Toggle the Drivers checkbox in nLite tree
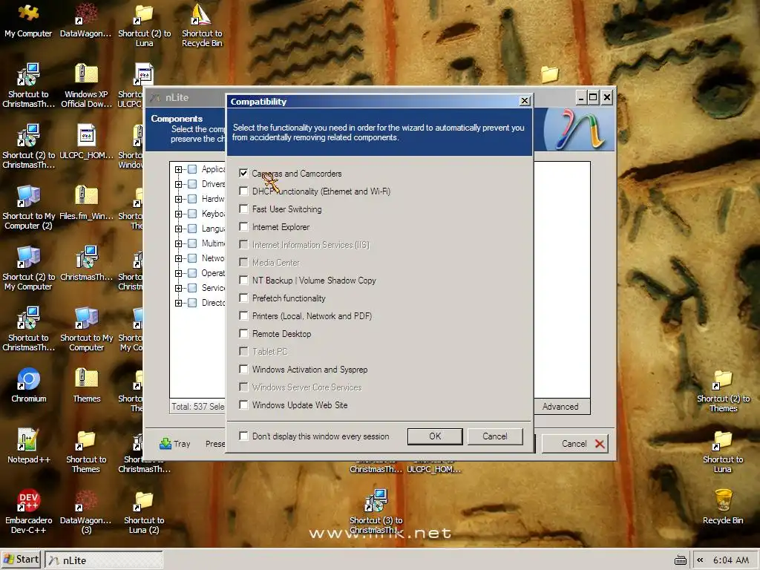The width and height of the screenshot is (760, 570). click(x=192, y=184)
